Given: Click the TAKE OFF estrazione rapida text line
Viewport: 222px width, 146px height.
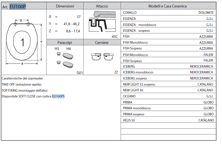Looking at the screenshot, I should coord(22,84).
